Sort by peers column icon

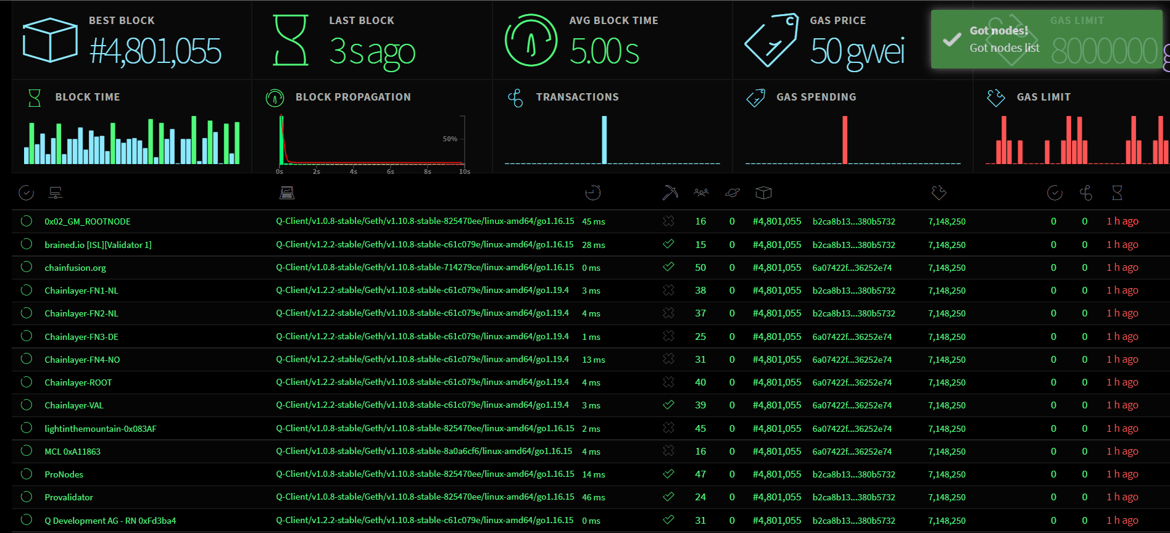(701, 193)
